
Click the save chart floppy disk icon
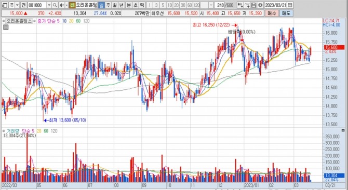click(x=254, y=5)
